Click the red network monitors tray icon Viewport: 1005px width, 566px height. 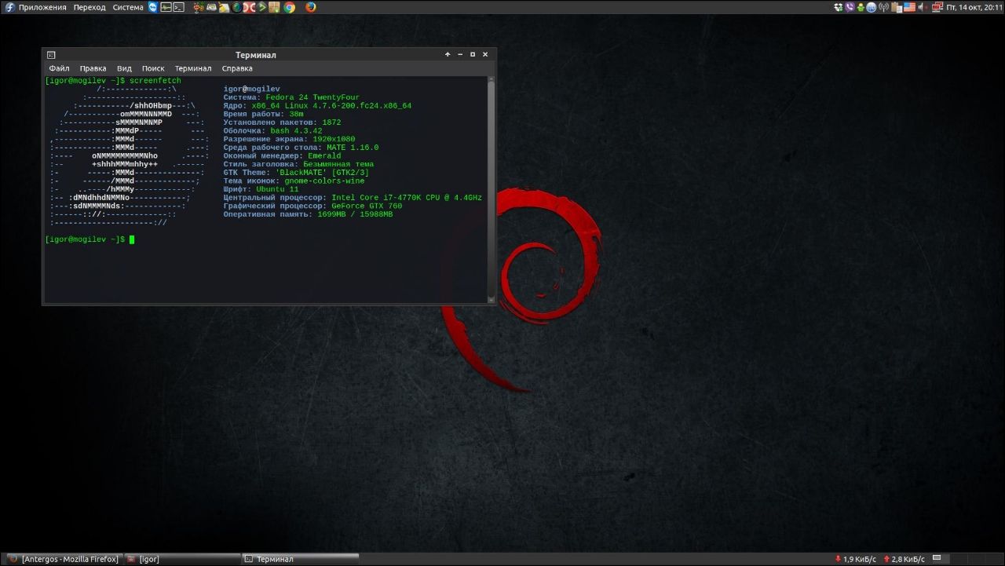[937, 7]
